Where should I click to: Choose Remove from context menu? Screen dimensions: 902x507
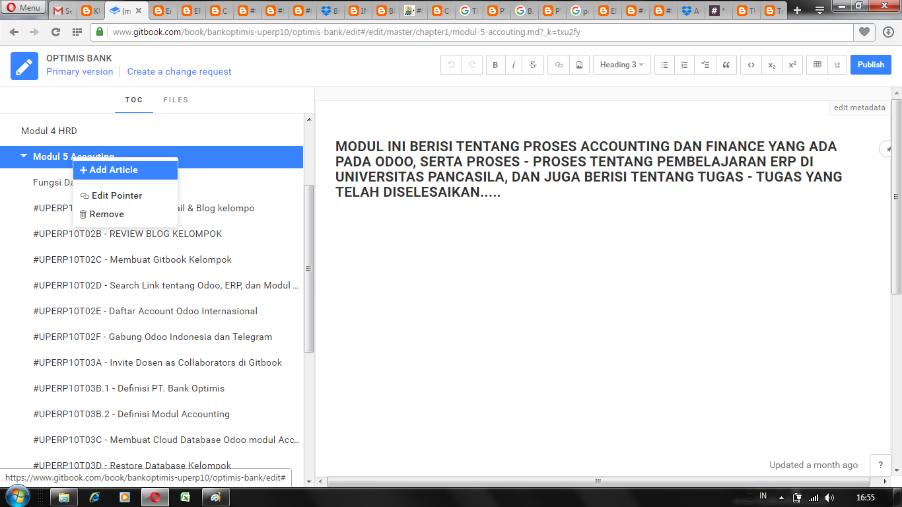pos(125,214)
